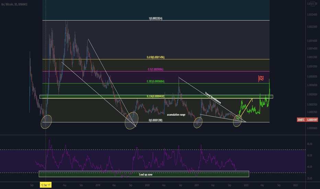Click the red flag marker icon
Image resolution: width=320 pixels, height=189 pixels.
(261, 78)
